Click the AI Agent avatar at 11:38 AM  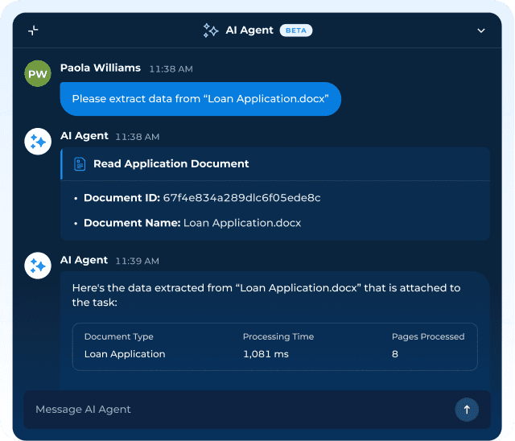[38, 142]
